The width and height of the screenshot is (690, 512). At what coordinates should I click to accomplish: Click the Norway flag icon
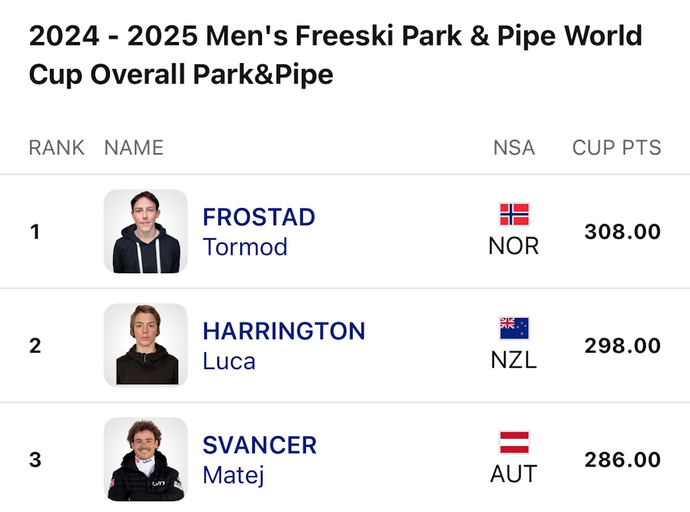[x=514, y=215]
